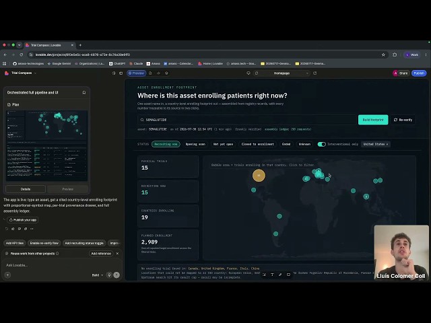Send the chat message arrow button
Image resolution: width=431 pixels, height=323 pixels.
[x=117, y=275]
